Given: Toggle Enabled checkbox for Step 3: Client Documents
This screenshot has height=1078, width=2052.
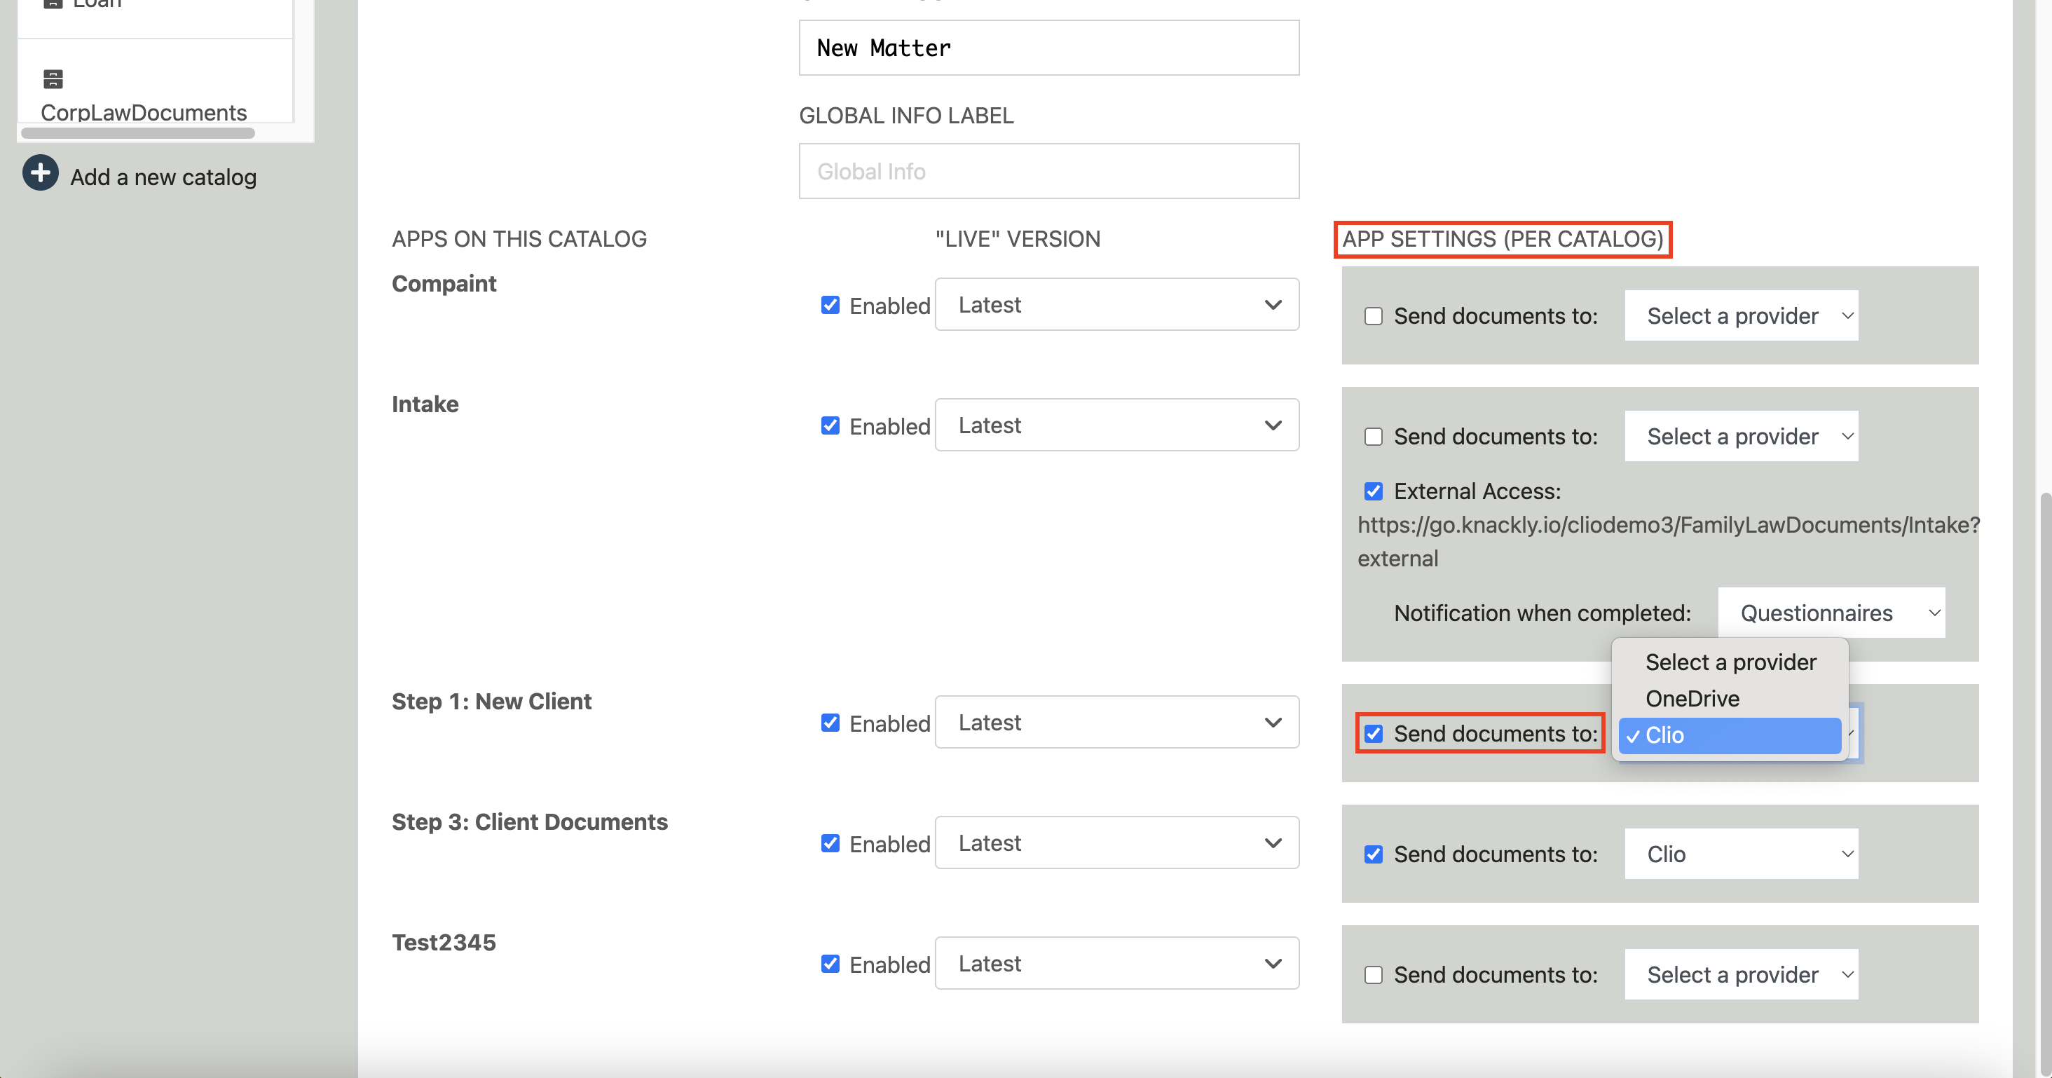Looking at the screenshot, I should coord(830,843).
